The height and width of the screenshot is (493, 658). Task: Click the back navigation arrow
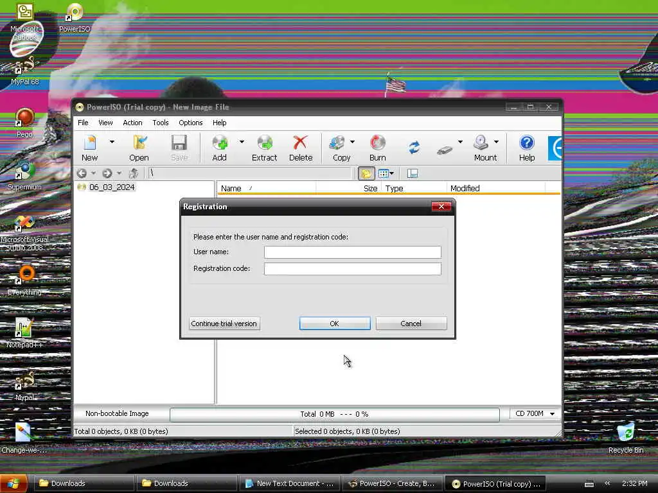coord(82,173)
